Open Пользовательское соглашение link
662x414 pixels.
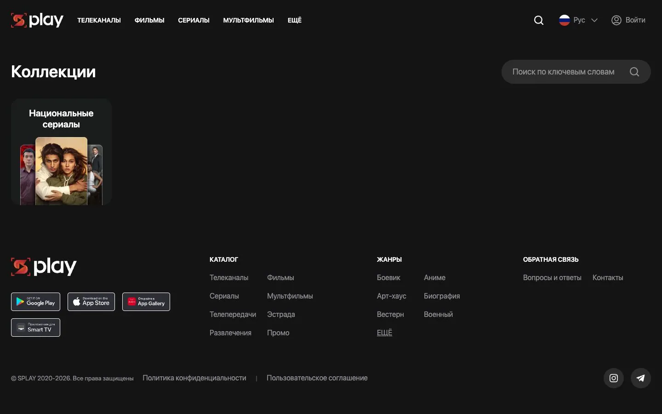pos(317,378)
